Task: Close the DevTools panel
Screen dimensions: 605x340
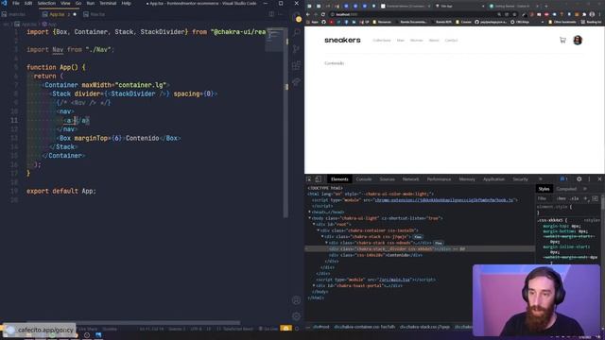Action: (599, 179)
